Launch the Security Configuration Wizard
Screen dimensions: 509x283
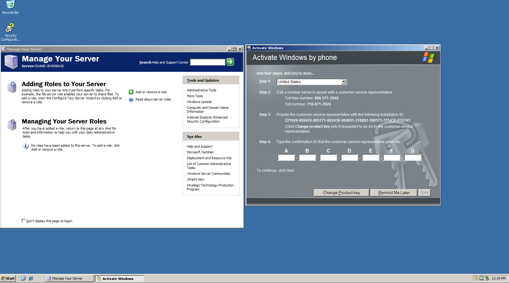click(x=10, y=27)
